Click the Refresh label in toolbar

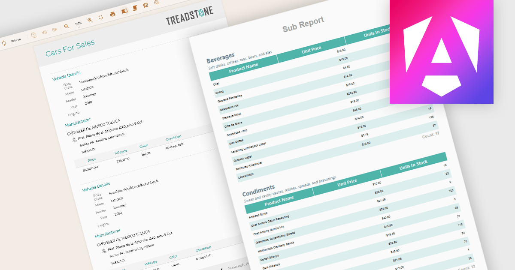click(x=16, y=40)
